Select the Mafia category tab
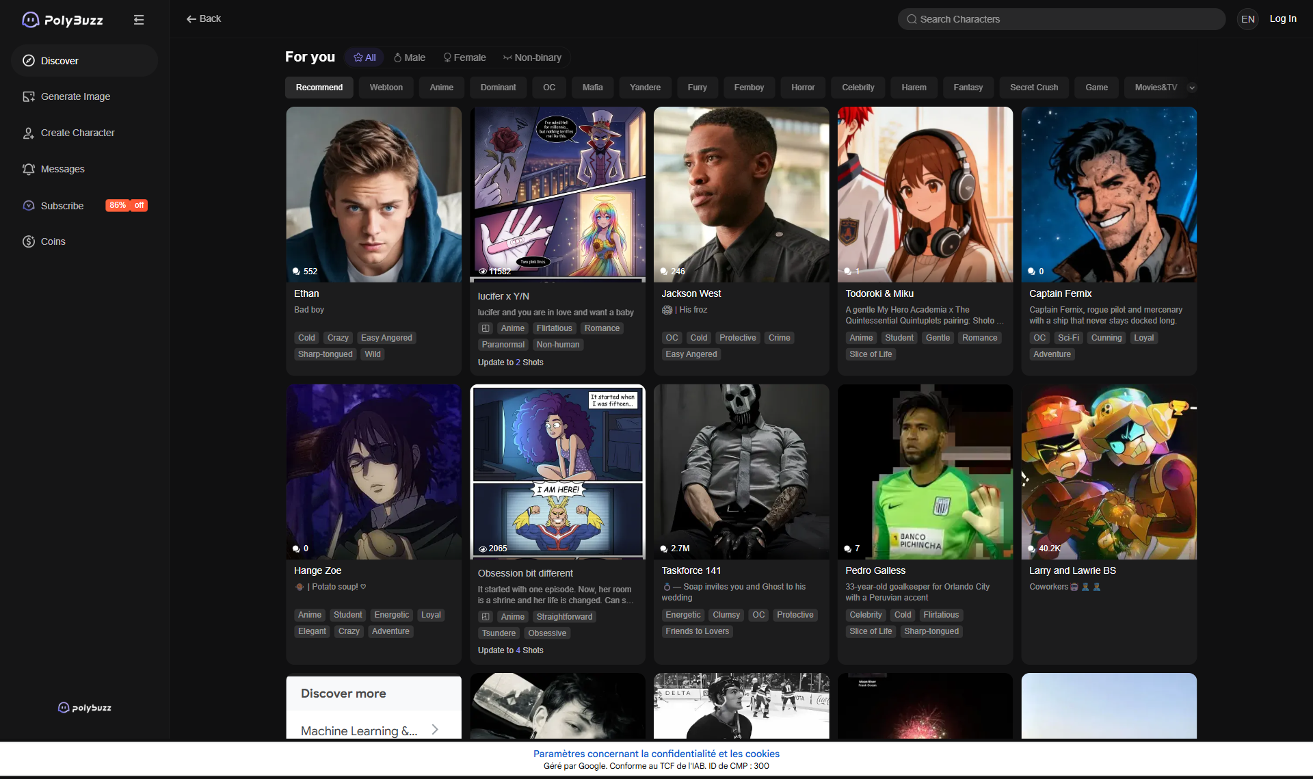Viewport: 1313px width, 779px height. [x=593, y=88]
